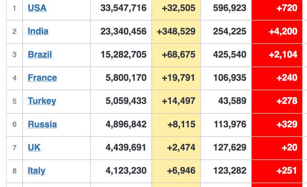Select India's new cases cell +348,529
The height and width of the screenshot is (187, 307).
pyautogui.click(x=176, y=31)
